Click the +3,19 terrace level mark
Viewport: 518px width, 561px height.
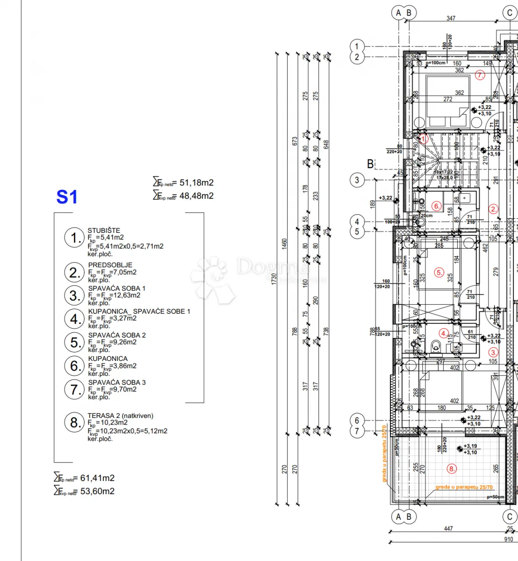click(470, 446)
